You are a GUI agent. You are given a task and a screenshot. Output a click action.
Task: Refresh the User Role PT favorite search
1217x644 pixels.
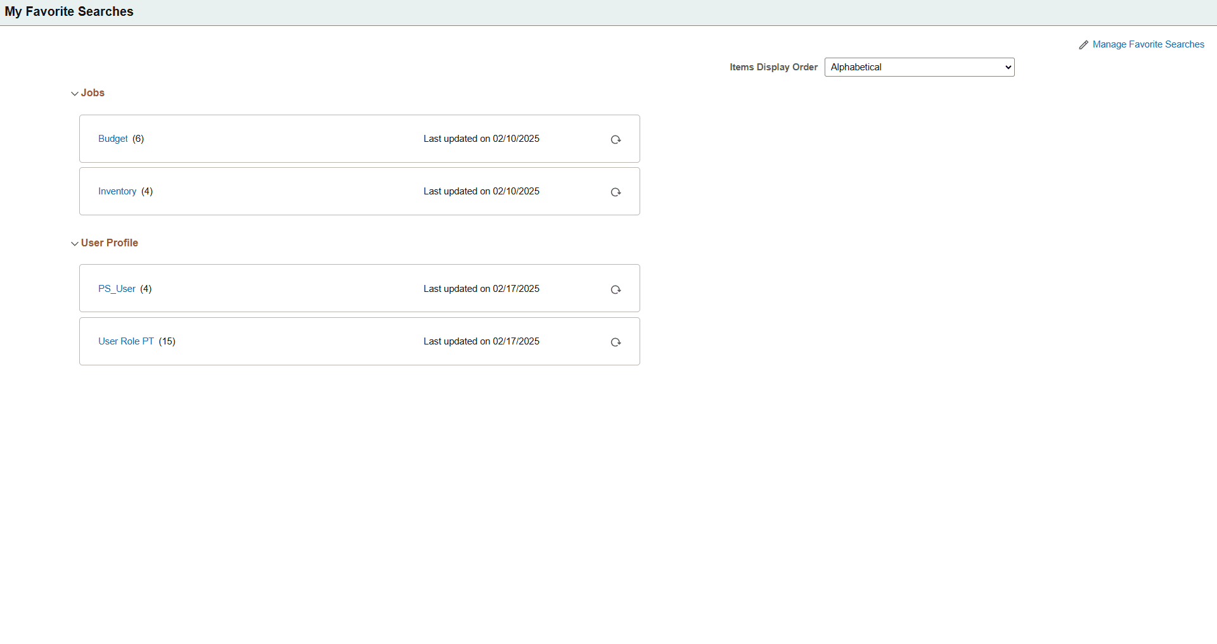point(615,342)
